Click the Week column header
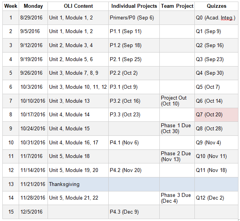 click(x=11, y=6)
